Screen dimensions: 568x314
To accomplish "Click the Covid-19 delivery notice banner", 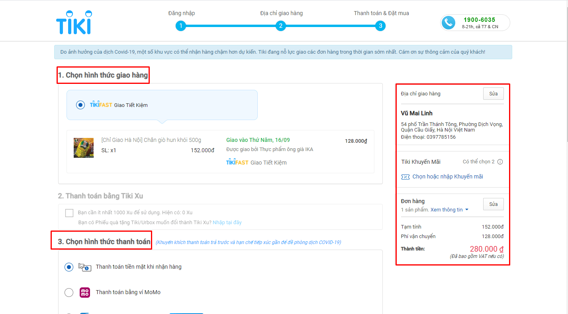I will 283,52.
